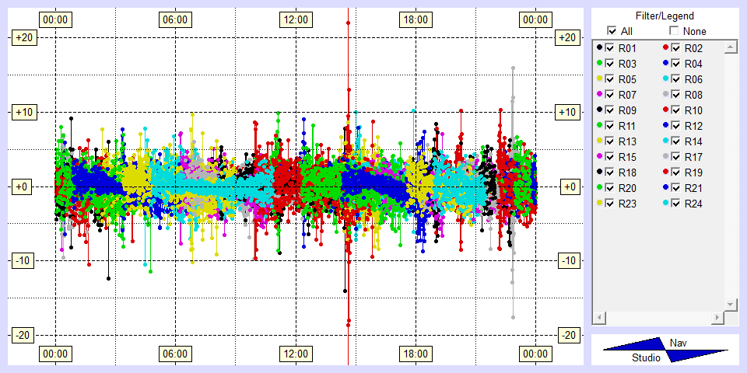Uncheck the R03 series checkbox
Image resolution: width=747 pixels, height=373 pixels.
(x=610, y=64)
